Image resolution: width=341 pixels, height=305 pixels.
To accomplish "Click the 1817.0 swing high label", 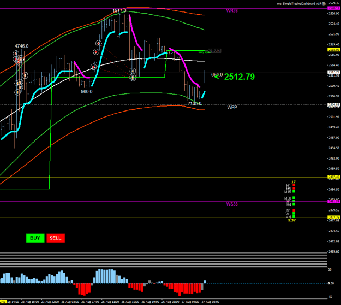I will tap(119, 10).
